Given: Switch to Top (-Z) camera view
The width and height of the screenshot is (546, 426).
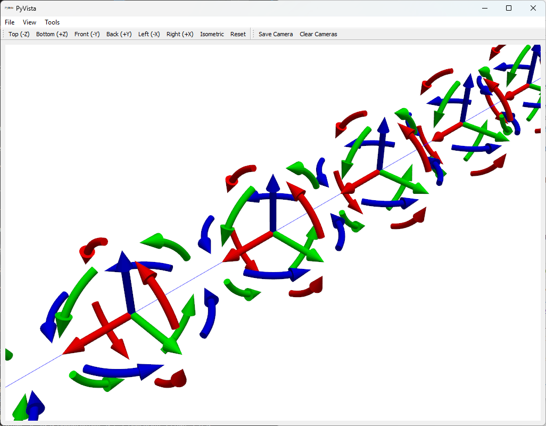Looking at the screenshot, I should (x=19, y=34).
